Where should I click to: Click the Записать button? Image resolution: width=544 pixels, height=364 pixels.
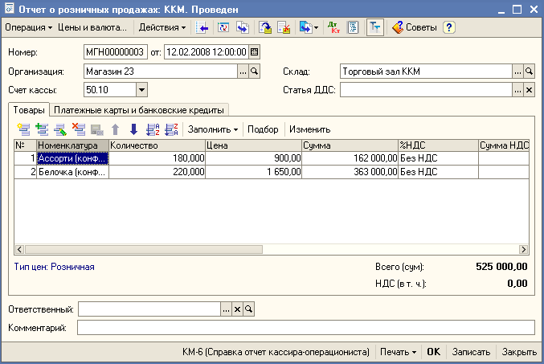coord(471,352)
